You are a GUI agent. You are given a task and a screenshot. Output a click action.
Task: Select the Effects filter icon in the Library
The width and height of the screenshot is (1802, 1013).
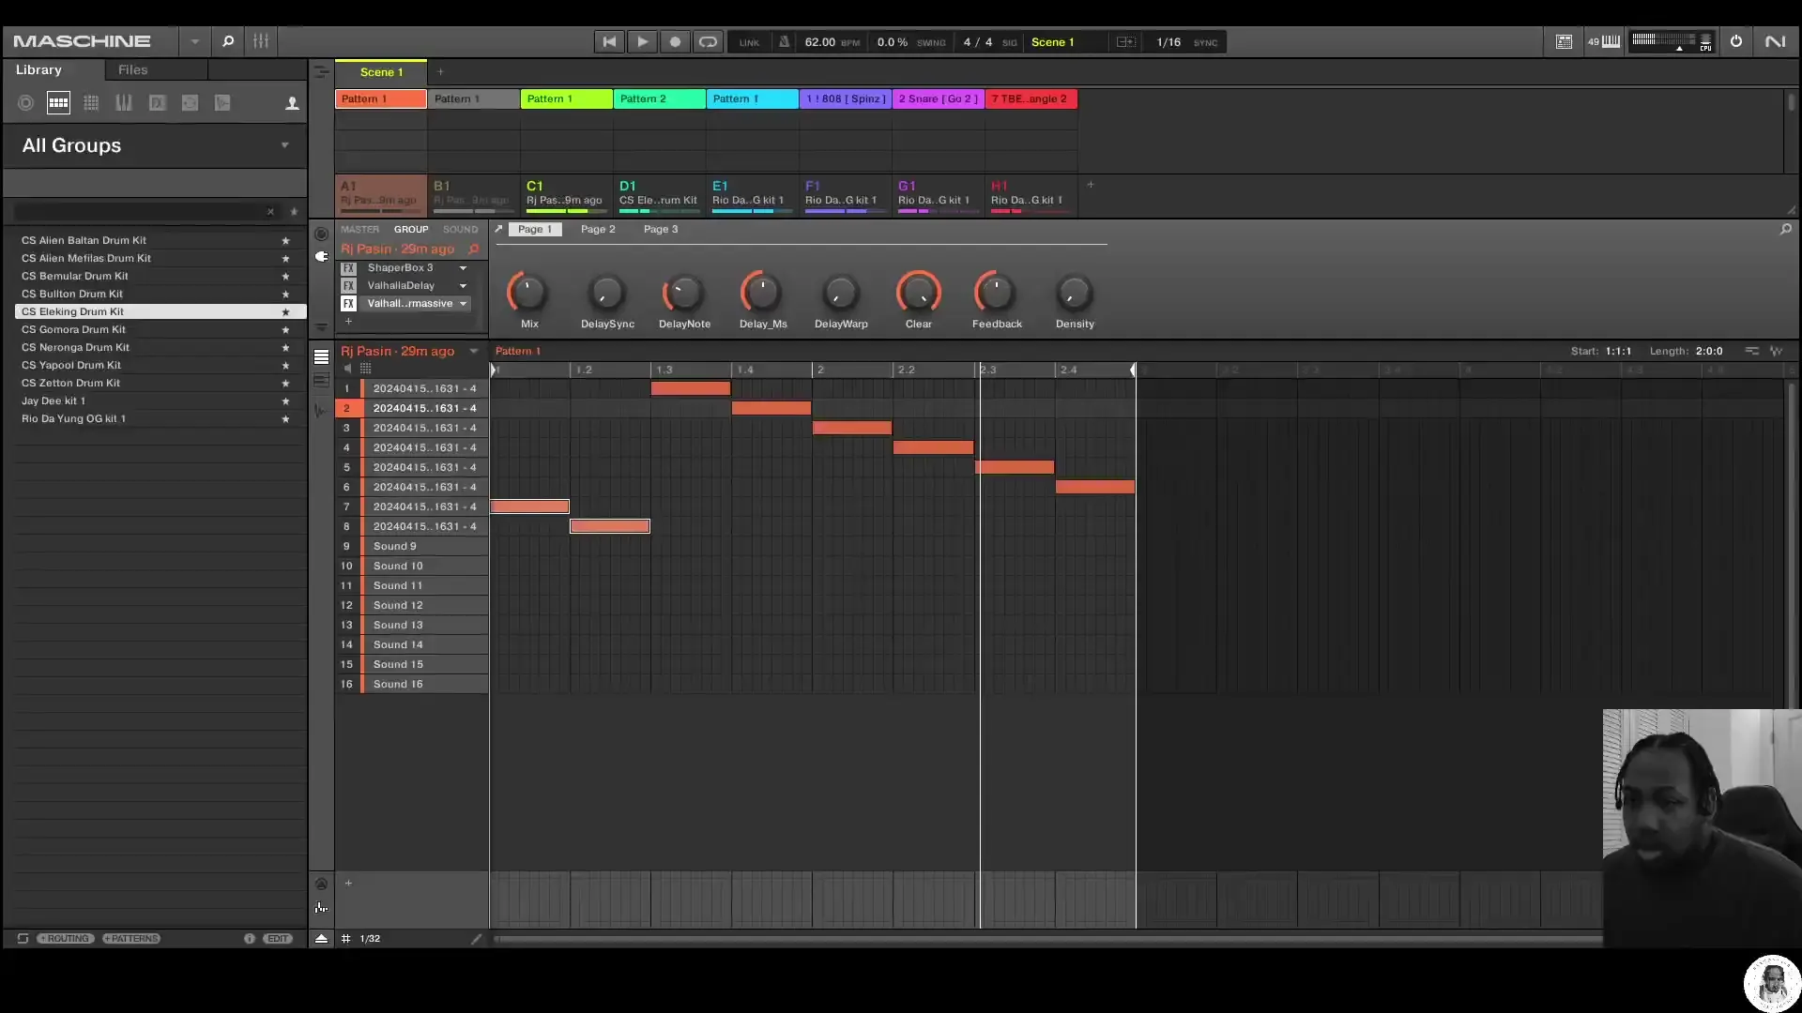[x=157, y=102]
